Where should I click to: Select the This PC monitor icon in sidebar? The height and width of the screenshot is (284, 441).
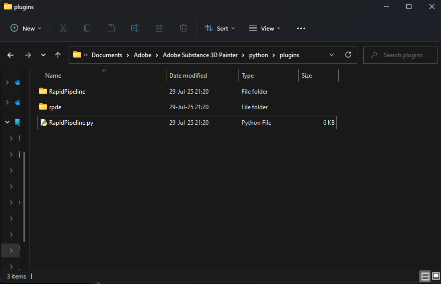18,122
